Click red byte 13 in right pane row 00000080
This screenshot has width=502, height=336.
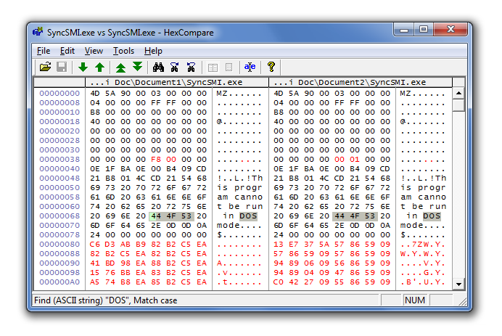[279, 245]
